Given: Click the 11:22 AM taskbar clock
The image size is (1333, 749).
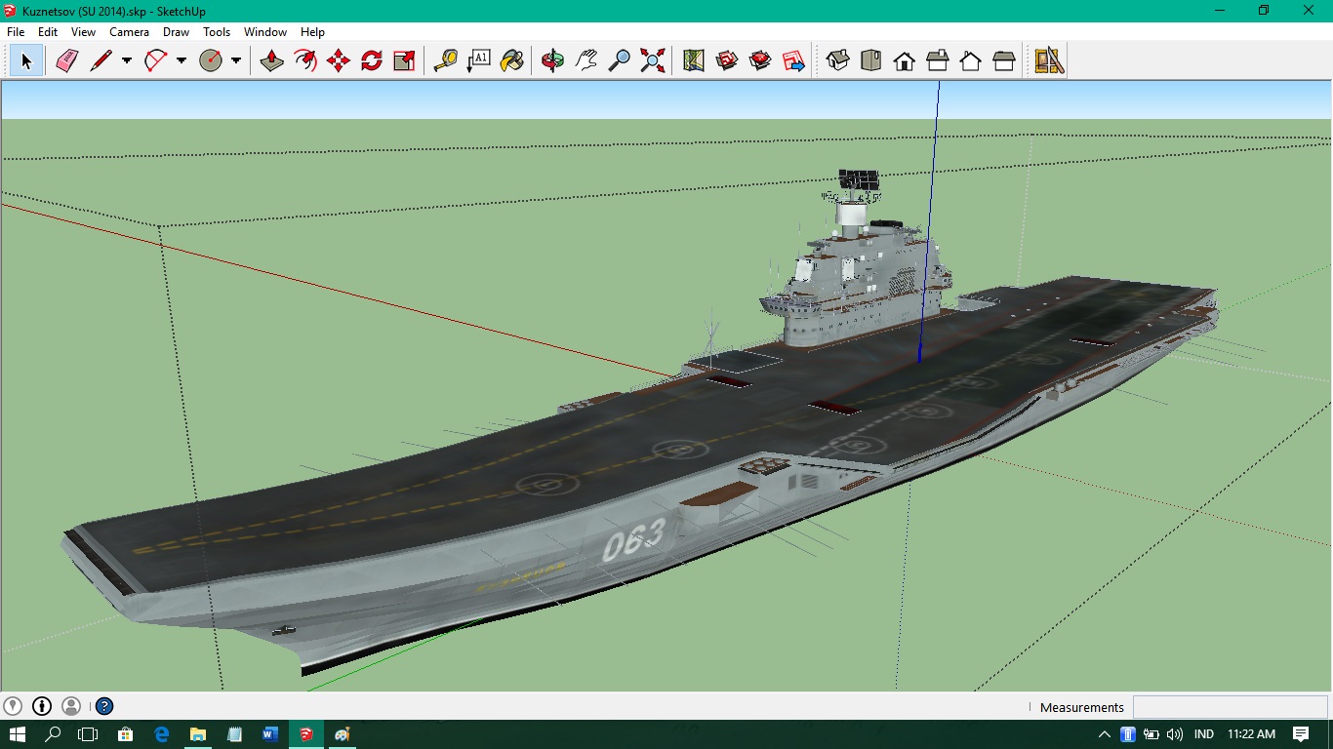Looking at the screenshot, I should pyautogui.click(x=1251, y=734).
